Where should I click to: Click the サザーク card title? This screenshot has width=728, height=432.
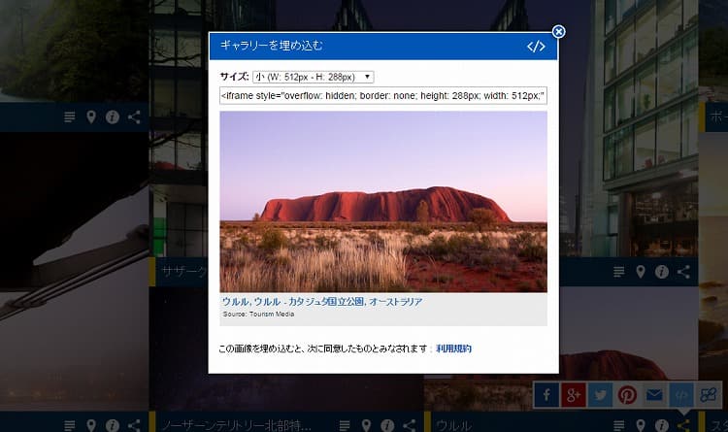(x=184, y=271)
